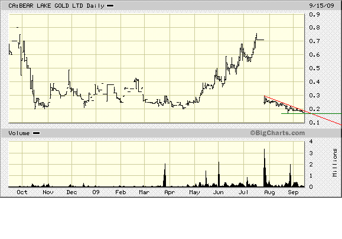Viewport: 342px width, 239px height.
Task: Click the 'Jul' month label on the axis
Action: tap(243, 192)
